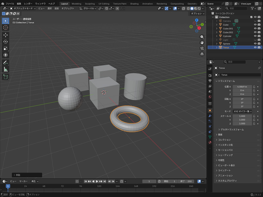Play the animation forward
263x197 pixels.
click(97, 182)
